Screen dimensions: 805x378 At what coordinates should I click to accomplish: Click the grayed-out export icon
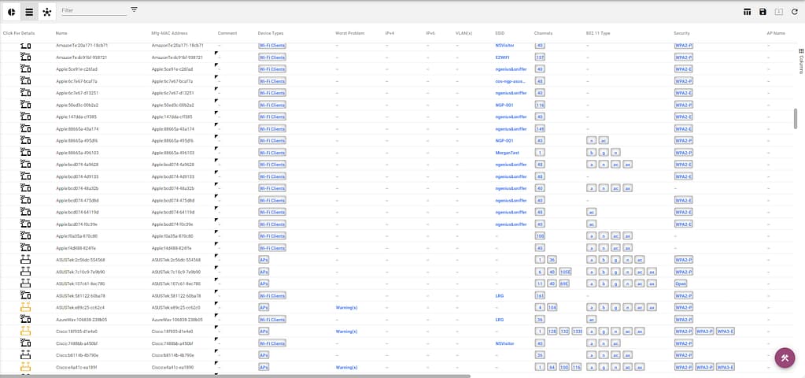coord(778,12)
